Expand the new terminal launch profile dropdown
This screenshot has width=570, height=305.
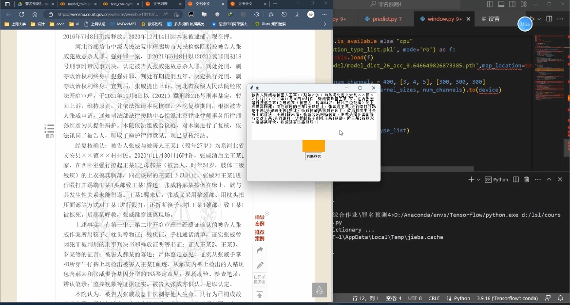(479, 179)
